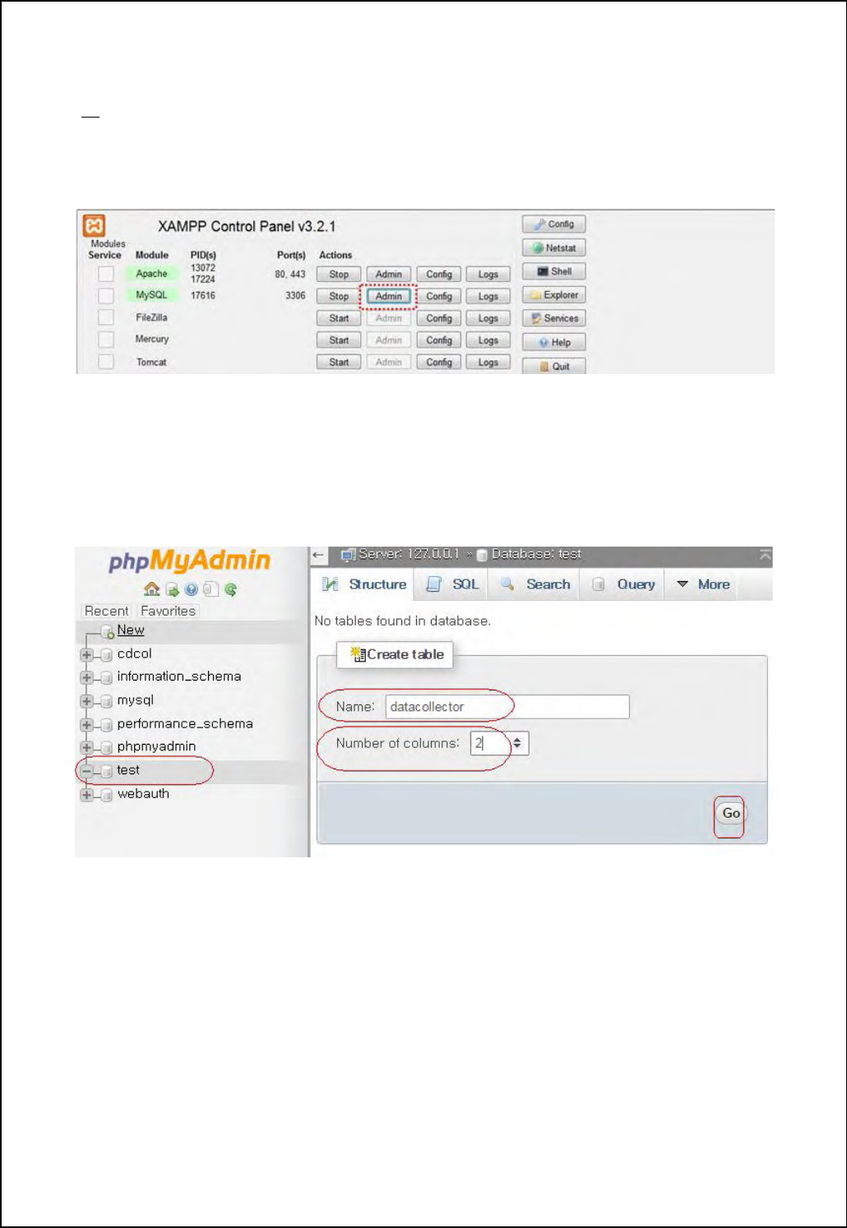The height and width of the screenshot is (1228, 847).
Task: Expand the phpmyadmin database node
Action: tap(86, 747)
